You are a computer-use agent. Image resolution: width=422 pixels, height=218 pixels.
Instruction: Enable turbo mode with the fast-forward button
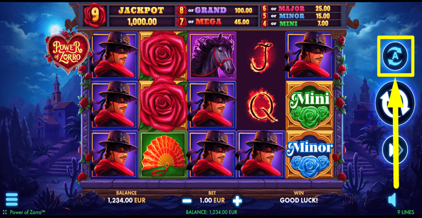click(x=395, y=150)
